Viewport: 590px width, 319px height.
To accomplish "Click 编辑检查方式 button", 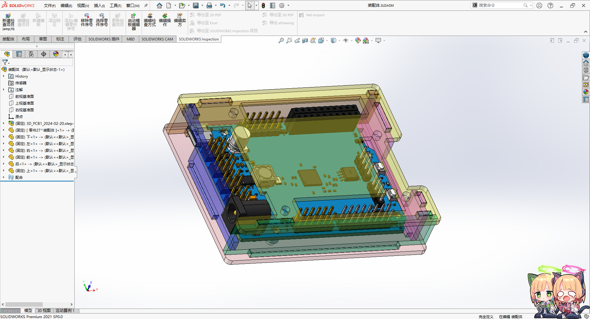I will coord(150,20).
